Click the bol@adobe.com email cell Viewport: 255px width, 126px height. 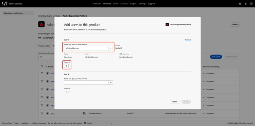pyautogui.click(x=95, y=114)
